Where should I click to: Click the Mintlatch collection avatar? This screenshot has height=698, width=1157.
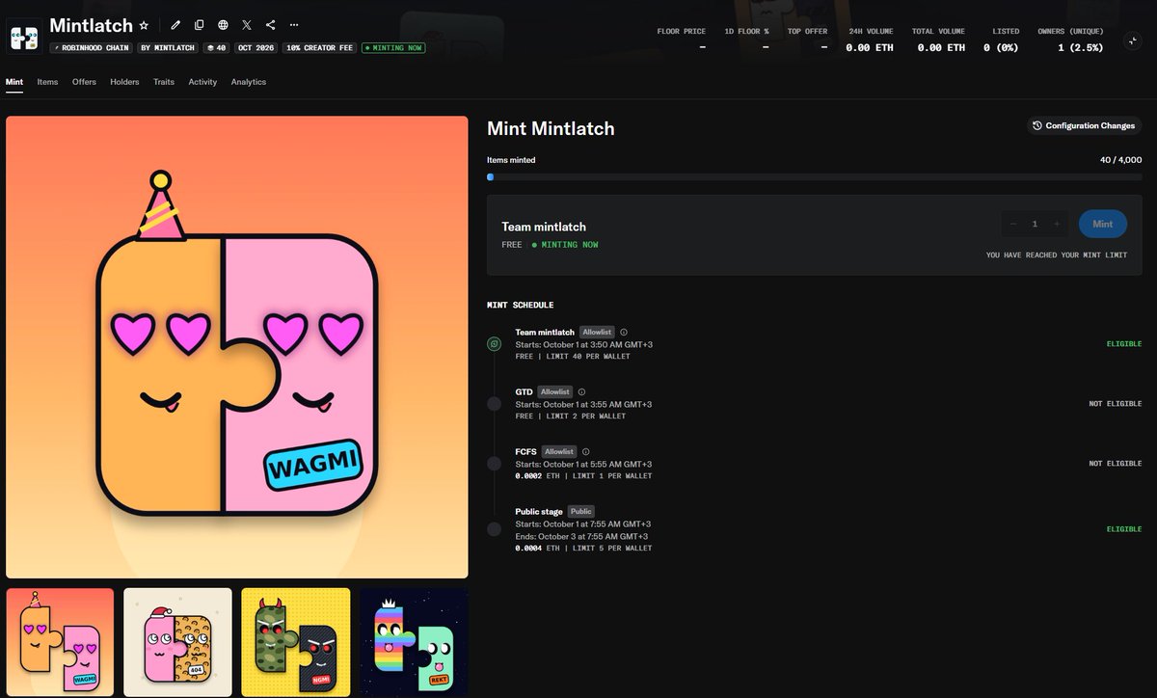[x=24, y=37]
